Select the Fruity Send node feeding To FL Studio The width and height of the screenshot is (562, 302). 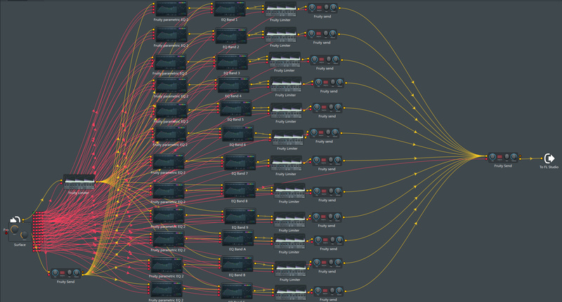(503, 157)
